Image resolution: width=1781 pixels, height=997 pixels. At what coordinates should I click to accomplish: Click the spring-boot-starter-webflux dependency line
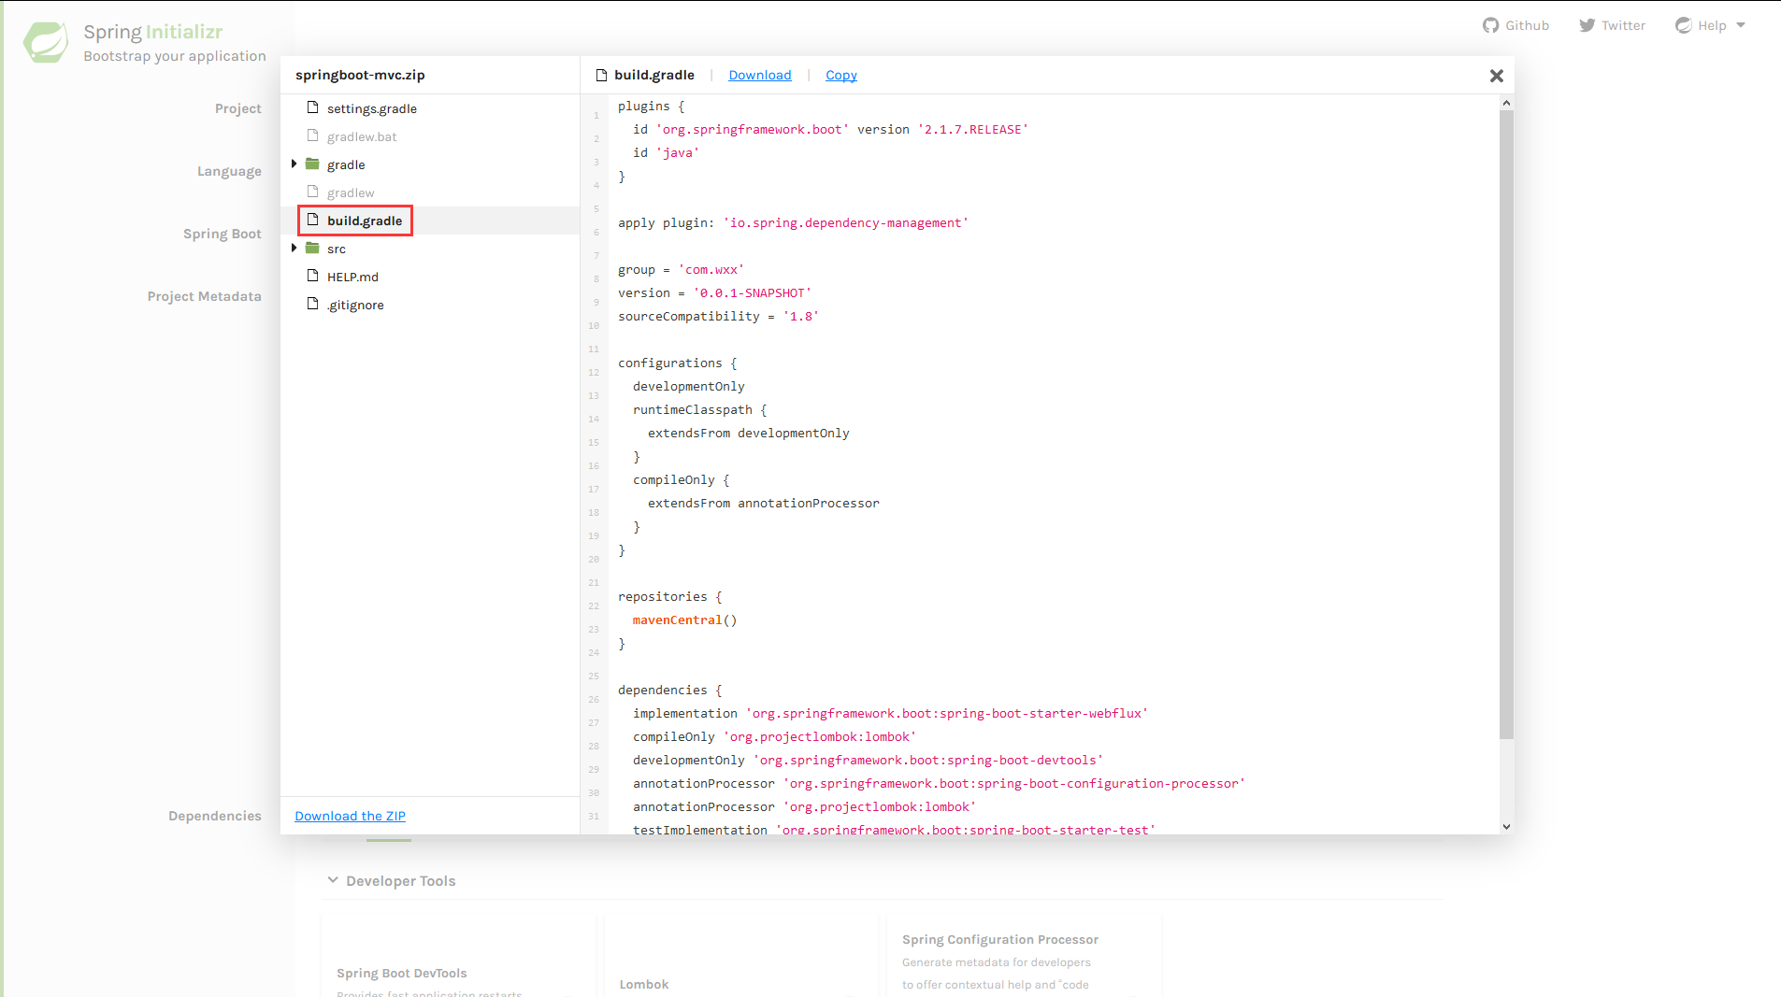[890, 713]
